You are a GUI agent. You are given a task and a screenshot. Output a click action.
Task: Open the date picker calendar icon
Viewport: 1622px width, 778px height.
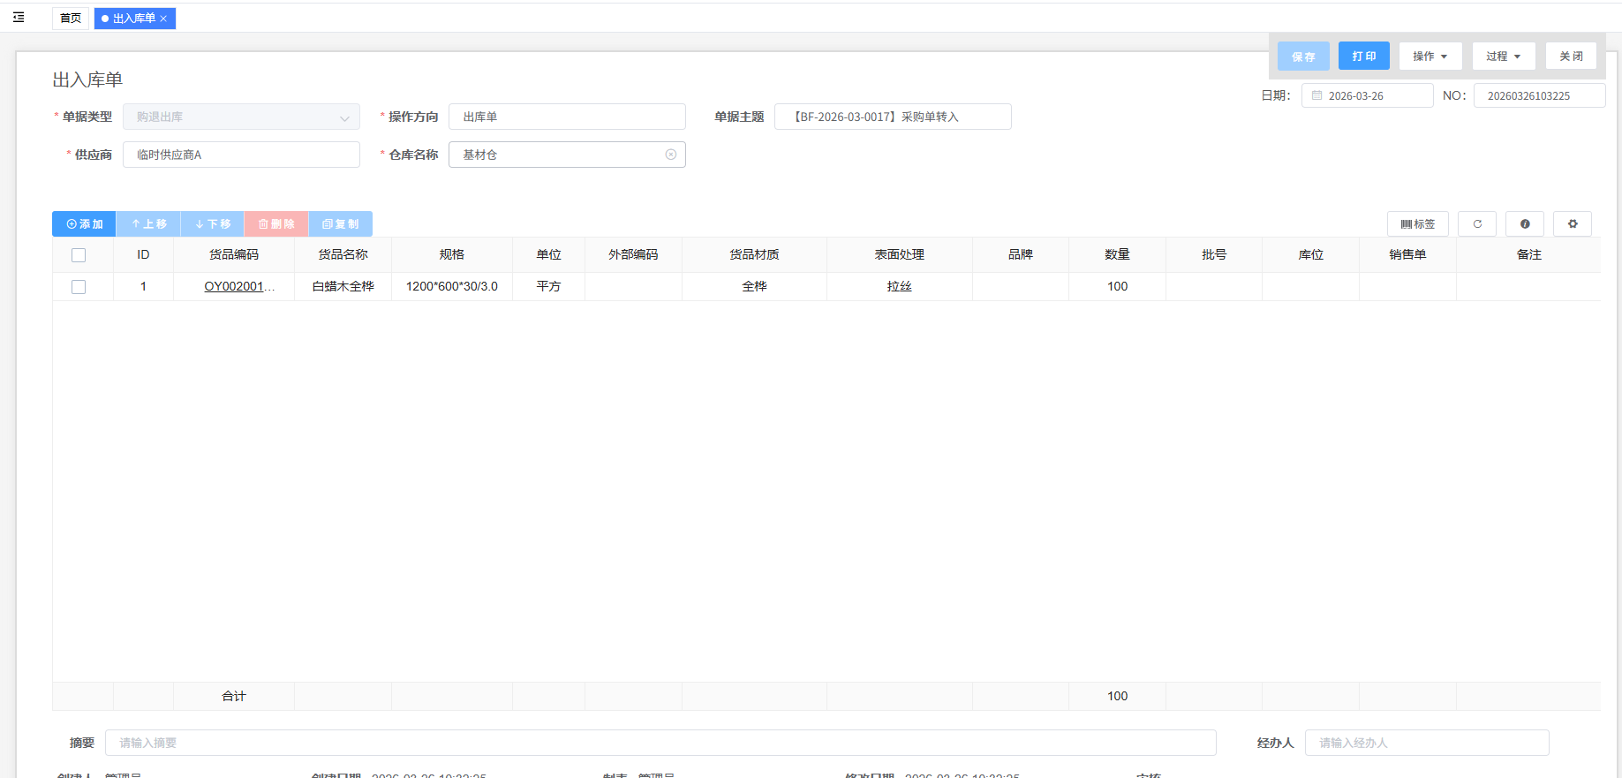click(1316, 95)
